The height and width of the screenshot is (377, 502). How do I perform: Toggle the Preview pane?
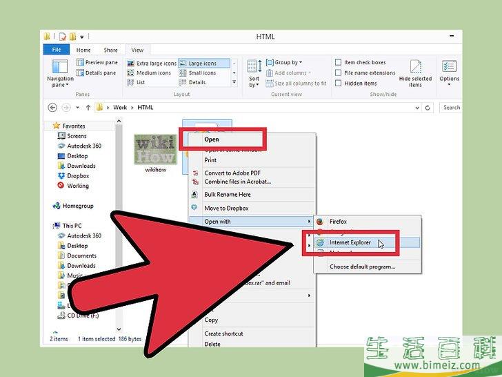[97, 63]
